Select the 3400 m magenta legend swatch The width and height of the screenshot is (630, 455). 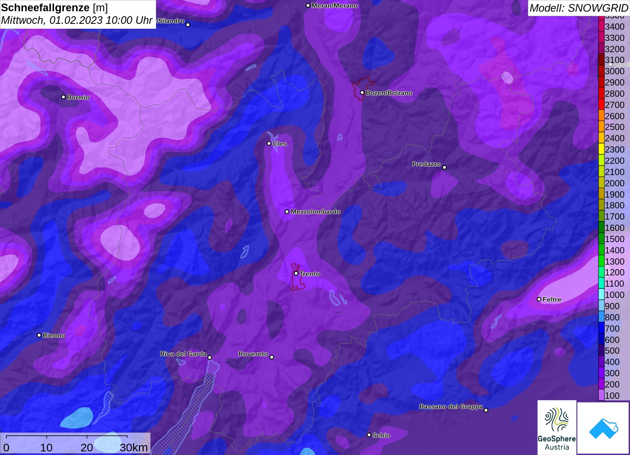(601, 26)
